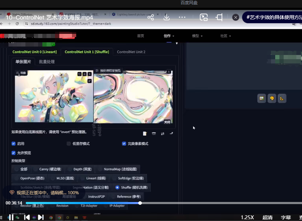The height and width of the screenshot is (221, 302).
Task: Skip to previous video
Action: [27, 217]
